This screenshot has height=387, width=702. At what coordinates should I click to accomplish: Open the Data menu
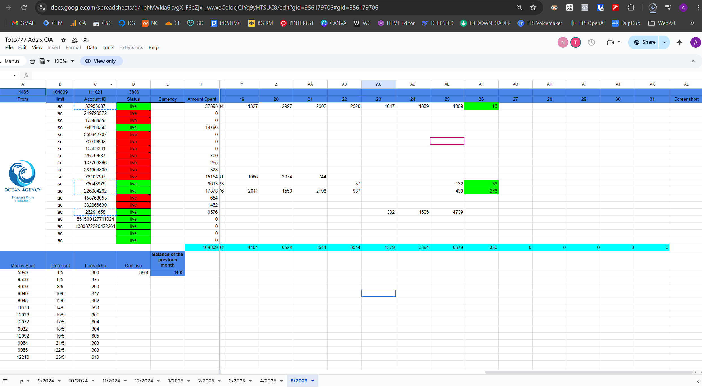92,47
